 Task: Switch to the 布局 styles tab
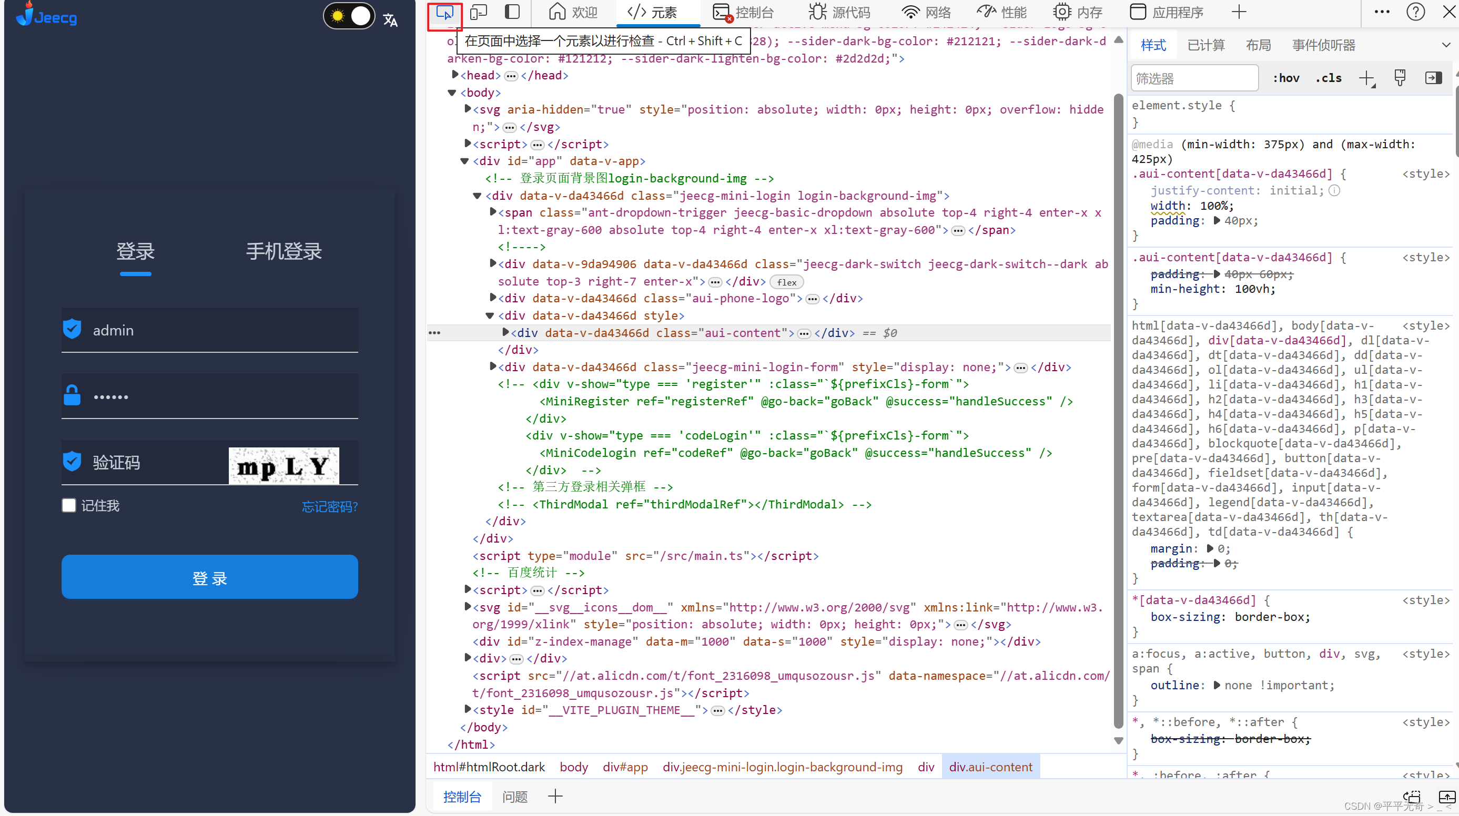[x=1258, y=45]
